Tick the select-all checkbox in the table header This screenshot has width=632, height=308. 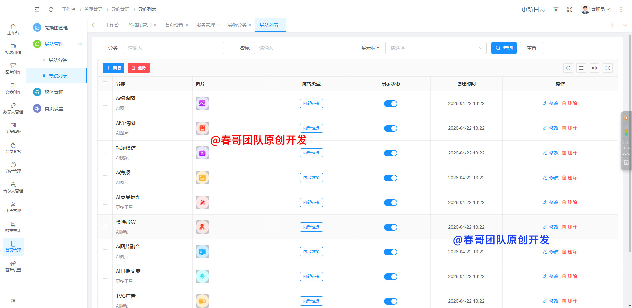[x=105, y=84]
